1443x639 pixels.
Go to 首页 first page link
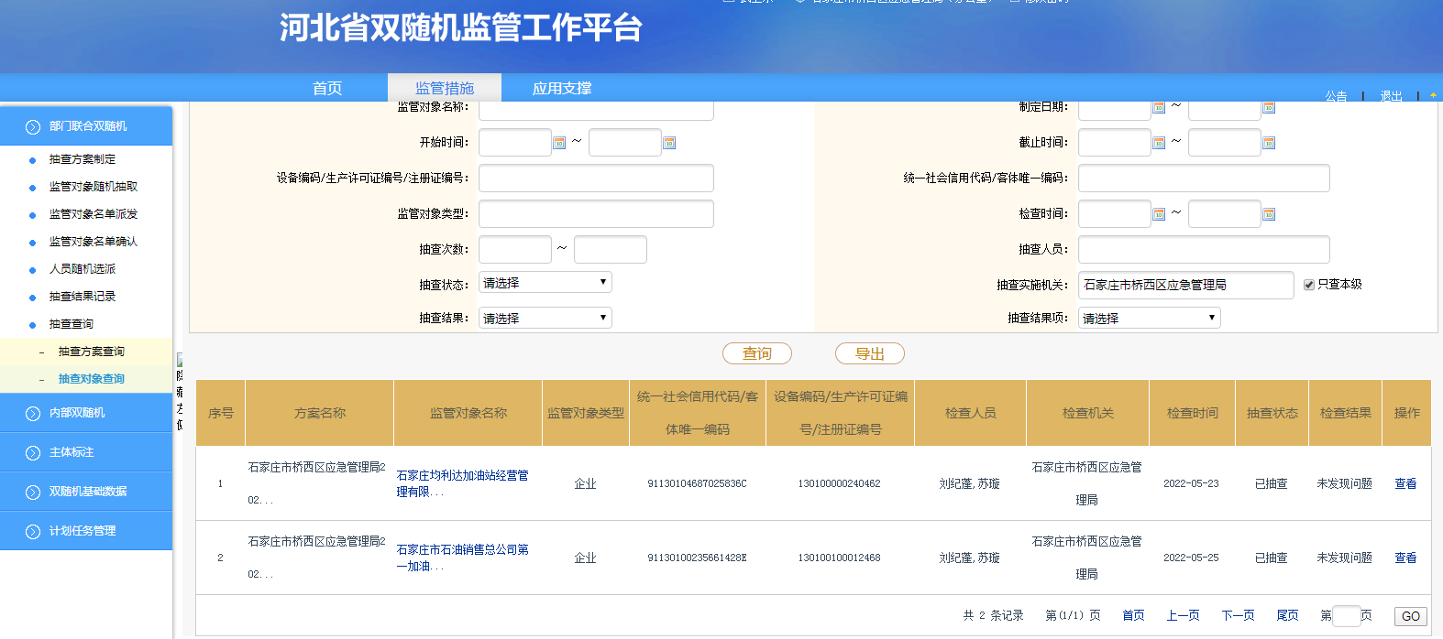(x=1133, y=615)
